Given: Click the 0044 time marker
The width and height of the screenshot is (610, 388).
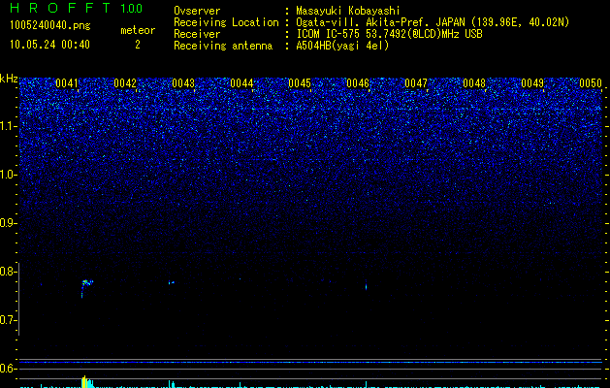Looking at the screenshot, I should (241, 83).
